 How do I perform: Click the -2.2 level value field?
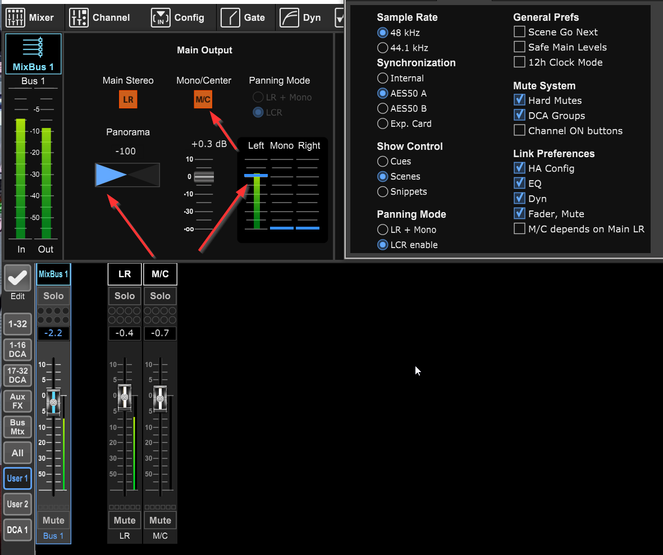pos(53,333)
